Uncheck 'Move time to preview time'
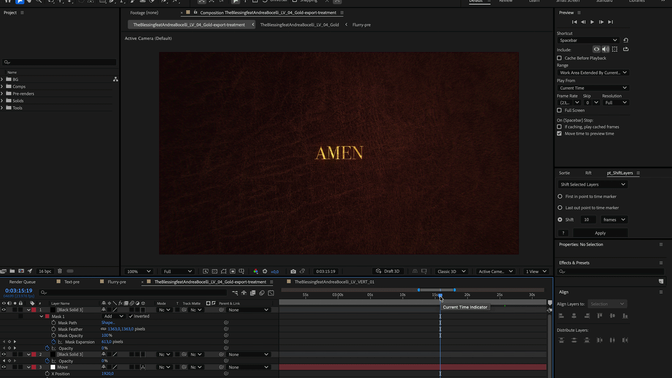The height and width of the screenshot is (378, 672). 559,133
